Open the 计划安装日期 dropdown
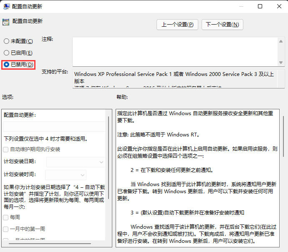This screenshot has height=252, width=288. tap(76, 162)
